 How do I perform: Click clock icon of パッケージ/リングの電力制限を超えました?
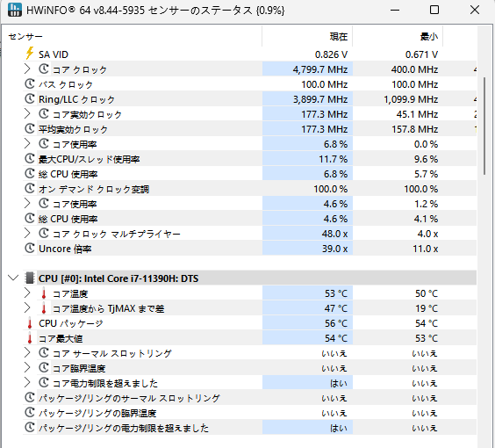[30, 428]
